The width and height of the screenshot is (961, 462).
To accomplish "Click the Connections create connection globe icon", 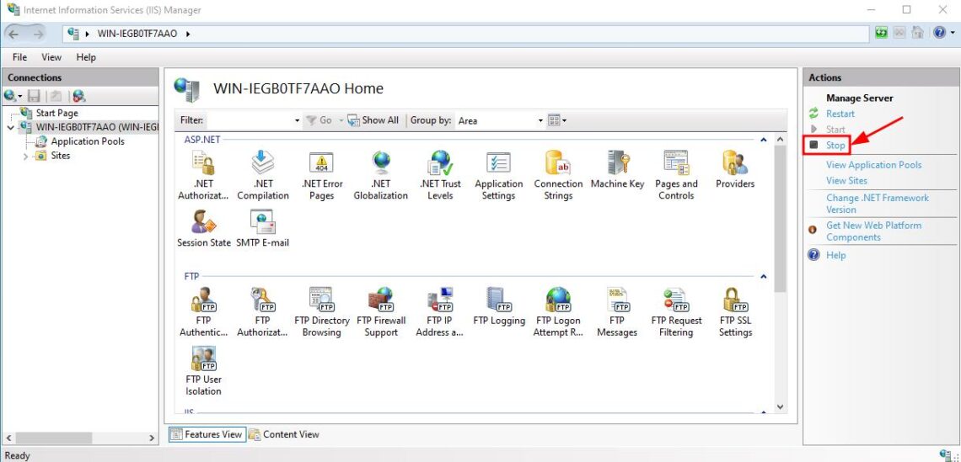I will (10, 96).
